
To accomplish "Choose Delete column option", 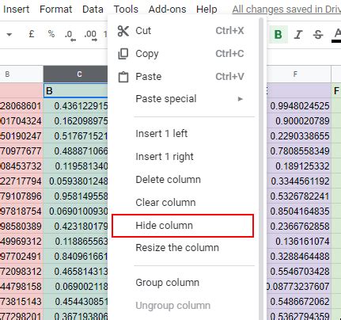I will point(168,180).
